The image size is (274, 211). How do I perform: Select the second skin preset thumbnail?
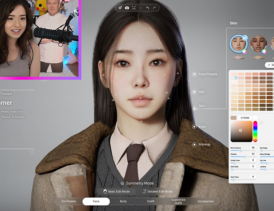(258, 44)
